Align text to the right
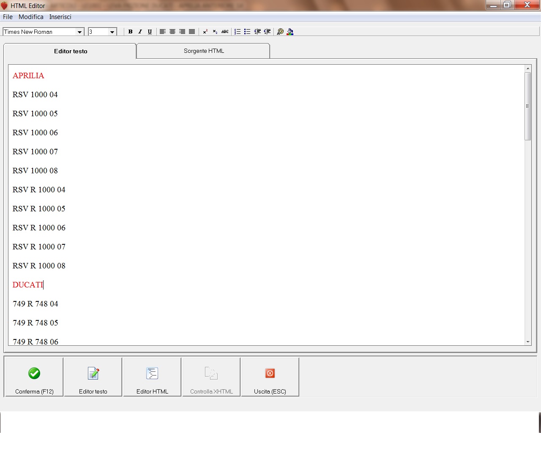Image resolution: width=541 pixels, height=462 pixels. pyautogui.click(x=182, y=32)
